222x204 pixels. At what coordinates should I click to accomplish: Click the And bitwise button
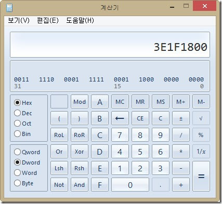80,185
